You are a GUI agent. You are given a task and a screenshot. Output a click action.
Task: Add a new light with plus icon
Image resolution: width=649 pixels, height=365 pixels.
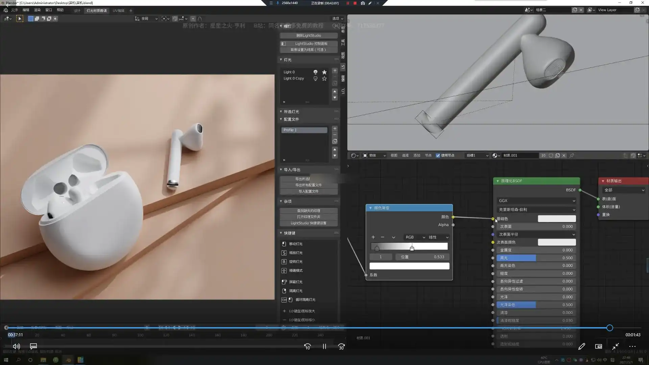coord(335,71)
